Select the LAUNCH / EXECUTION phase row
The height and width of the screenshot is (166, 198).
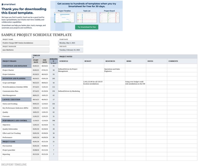pyautogui.click(x=16, y=99)
